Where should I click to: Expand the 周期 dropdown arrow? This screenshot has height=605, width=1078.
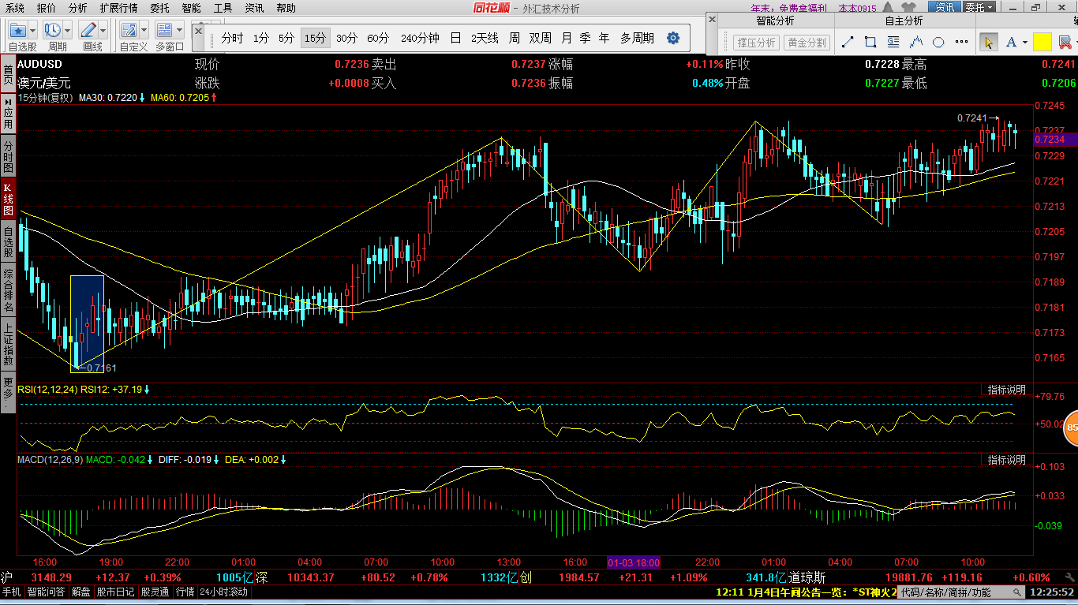(68, 30)
